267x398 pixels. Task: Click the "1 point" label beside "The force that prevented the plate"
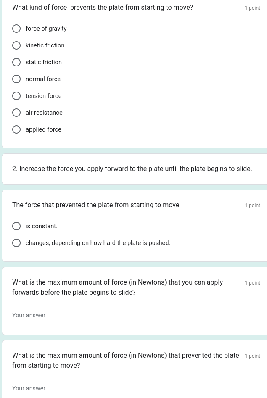point(252,206)
